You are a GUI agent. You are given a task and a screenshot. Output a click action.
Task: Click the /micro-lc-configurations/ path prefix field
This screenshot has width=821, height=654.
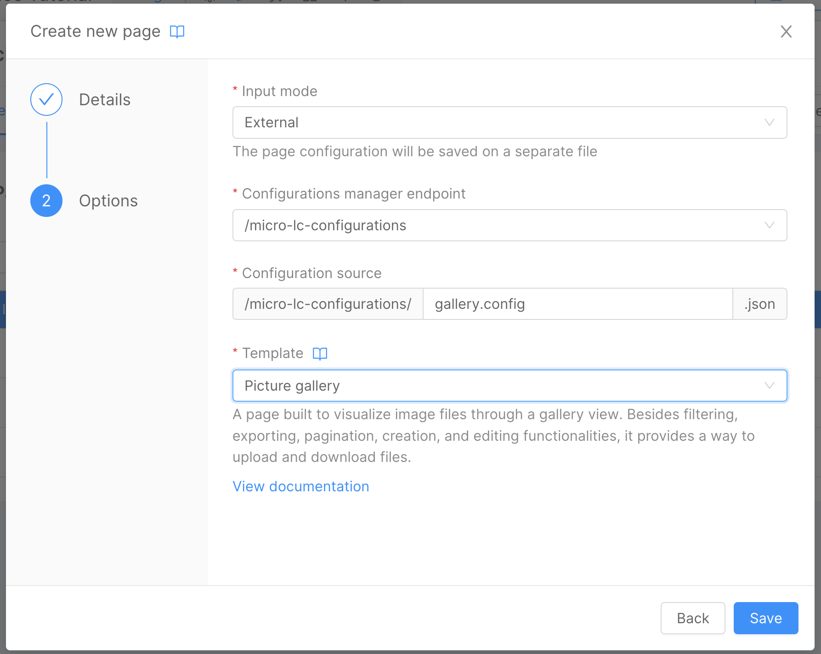327,304
